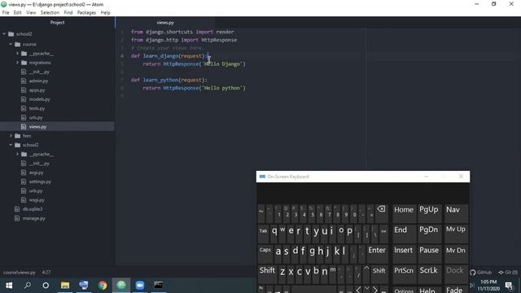Viewport: 521px width, 293px height.
Task: Click the Windows Start button
Action: click(9, 285)
